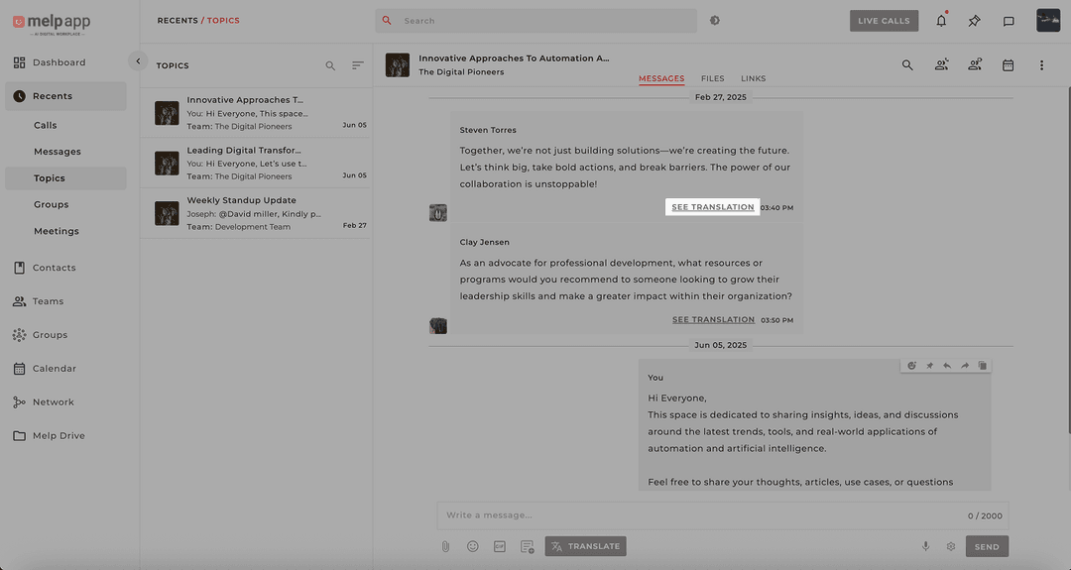Image resolution: width=1071 pixels, height=570 pixels.
Task: Click the pin icon in top header
Action: [x=975, y=21]
